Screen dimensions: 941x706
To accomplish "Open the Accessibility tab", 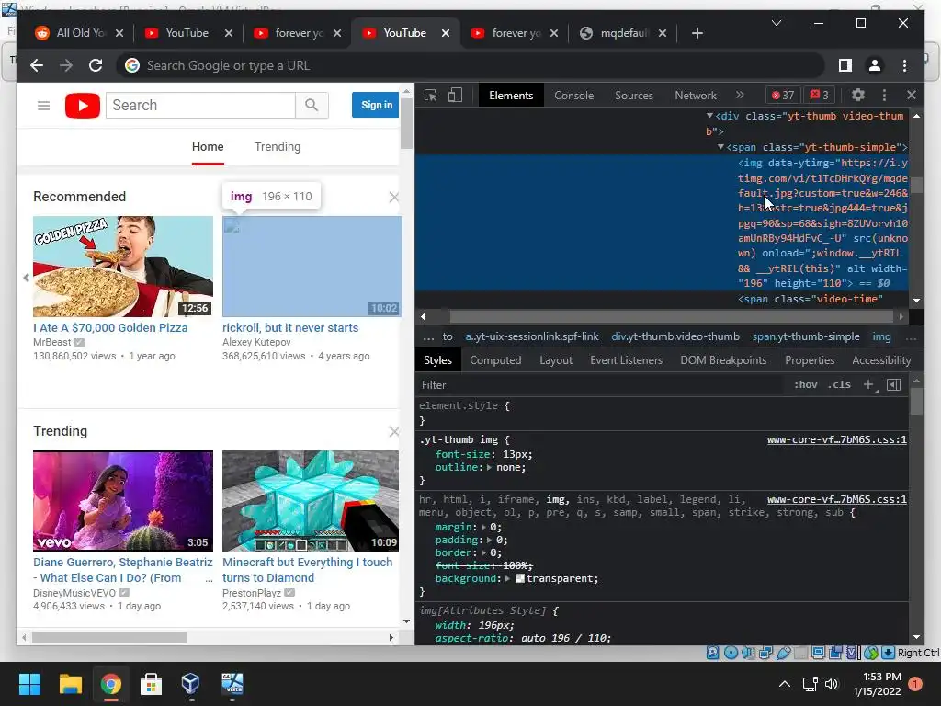I will (x=881, y=360).
